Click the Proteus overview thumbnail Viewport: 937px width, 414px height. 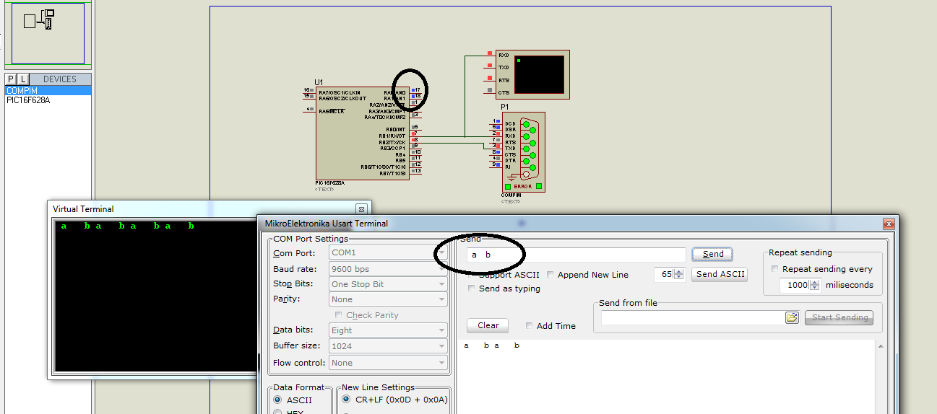[x=48, y=33]
